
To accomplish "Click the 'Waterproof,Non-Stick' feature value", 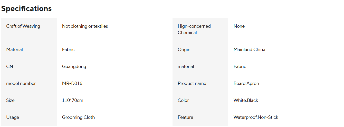I will [256, 117].
